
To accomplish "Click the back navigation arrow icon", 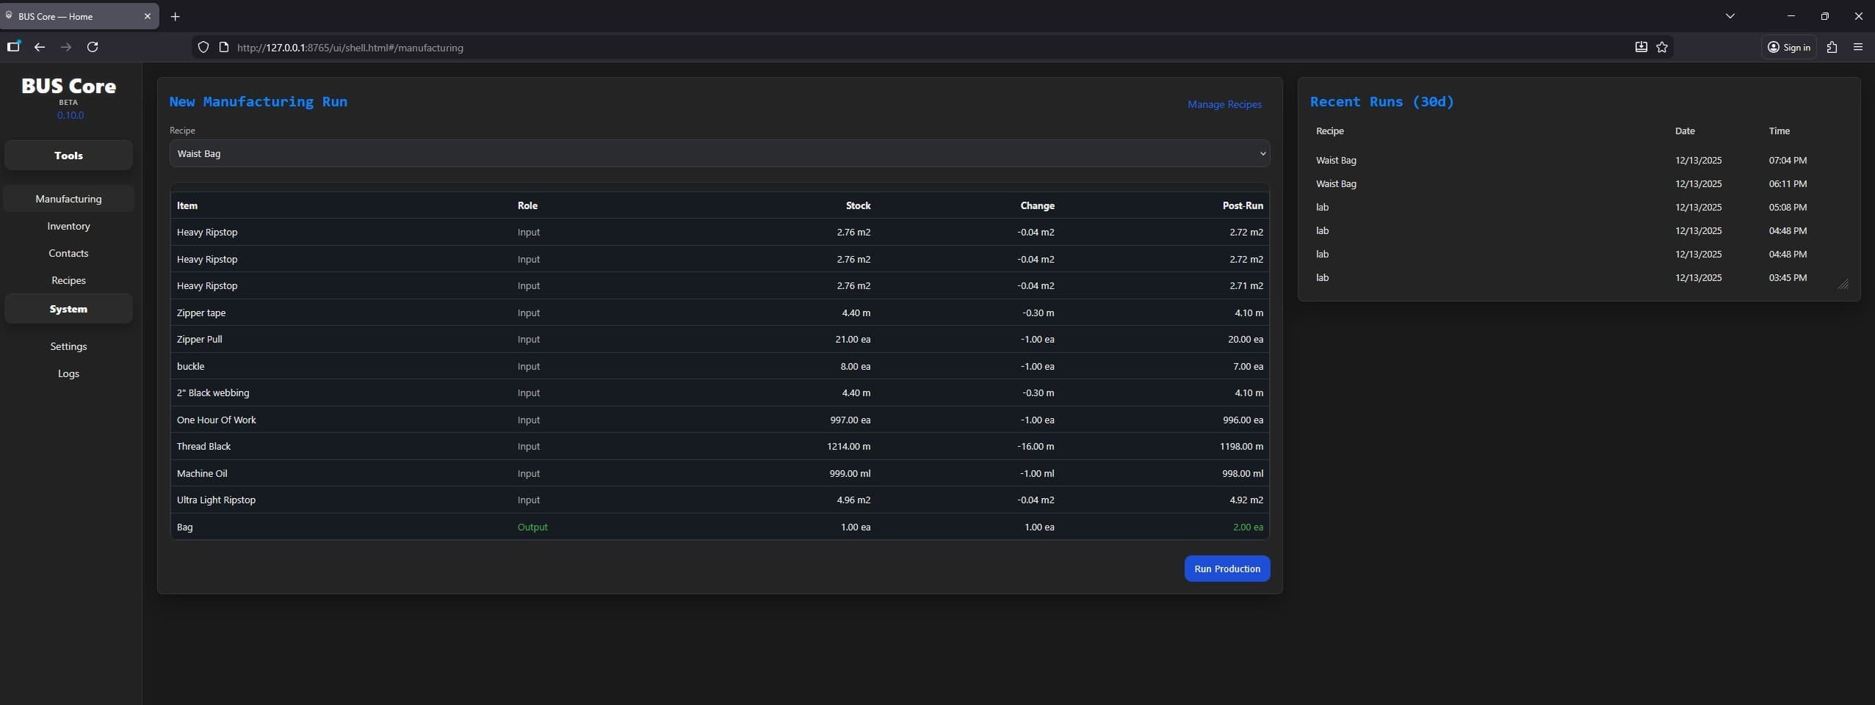I will [x=39, y=47].
